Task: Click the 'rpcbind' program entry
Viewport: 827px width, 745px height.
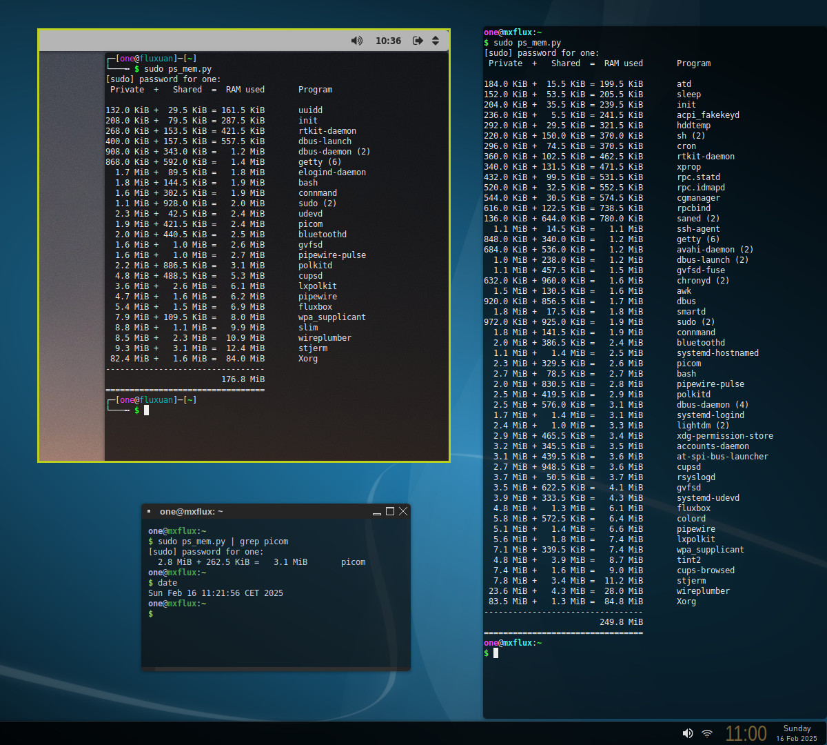Action: pyautogui.click(x=693, y=208)
